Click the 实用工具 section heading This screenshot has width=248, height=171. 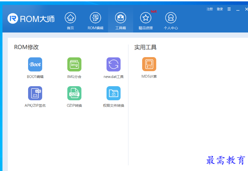click(146, 47)
